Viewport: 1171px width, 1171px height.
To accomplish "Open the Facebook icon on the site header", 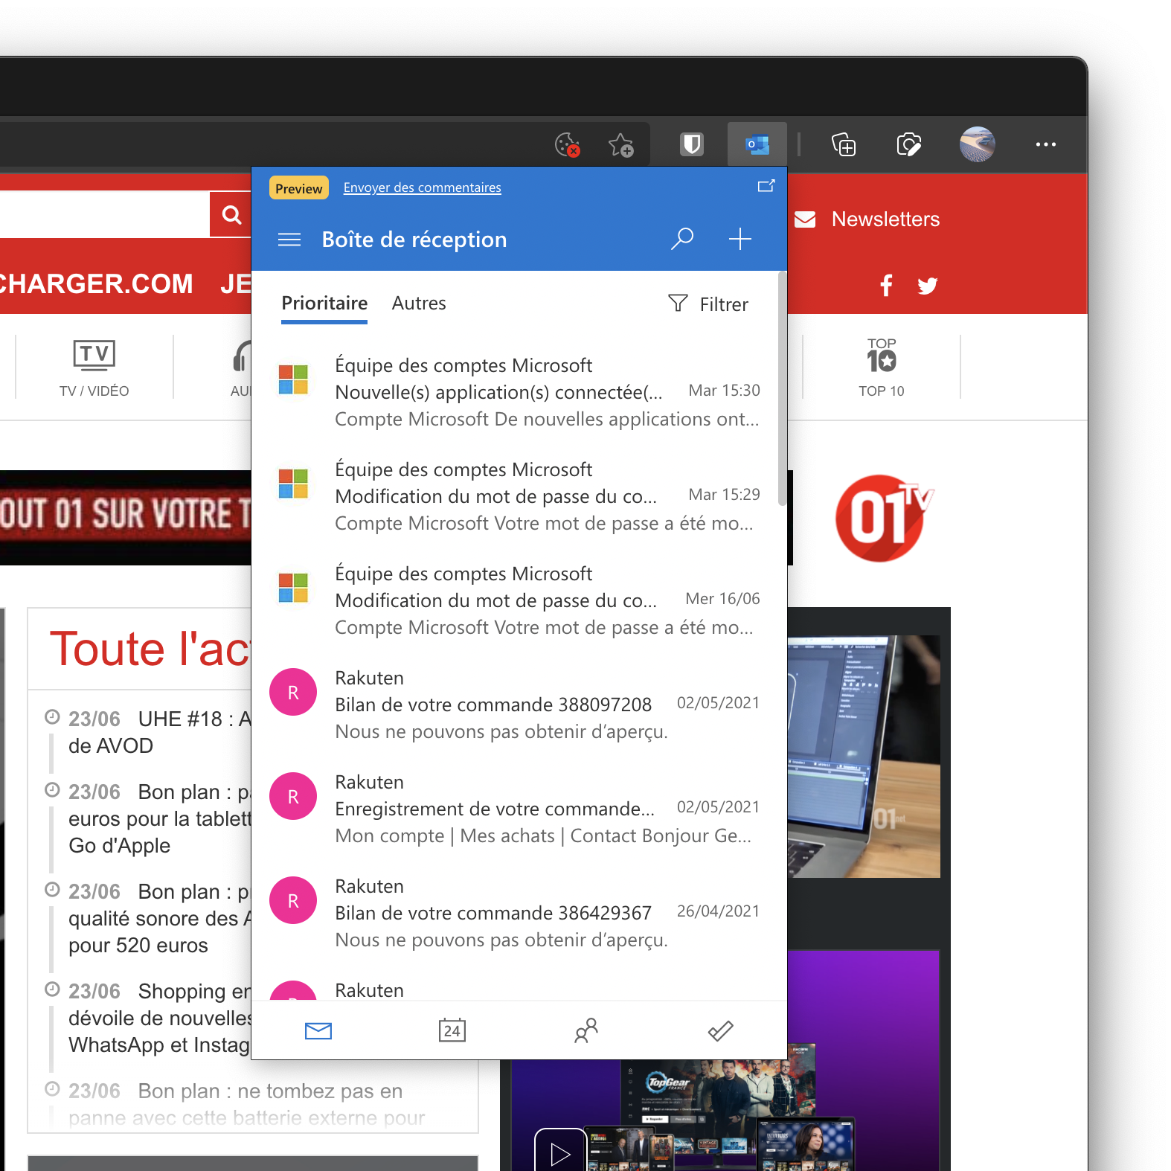I will 886,285.
